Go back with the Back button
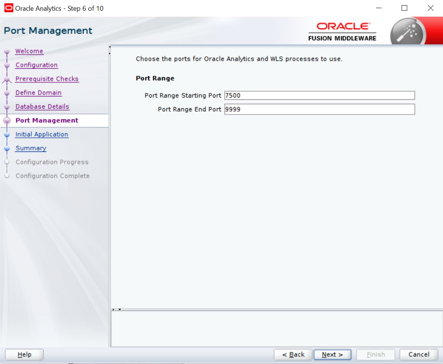 click(293, 354)
